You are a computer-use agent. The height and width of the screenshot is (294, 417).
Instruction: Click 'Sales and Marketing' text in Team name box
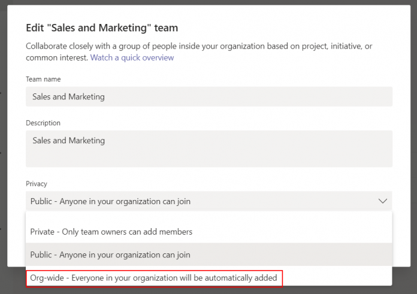pyautogui.click(x=68, y=96)
